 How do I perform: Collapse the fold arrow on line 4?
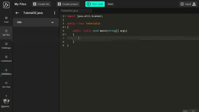pyautogui.click(x=65, y=27)
